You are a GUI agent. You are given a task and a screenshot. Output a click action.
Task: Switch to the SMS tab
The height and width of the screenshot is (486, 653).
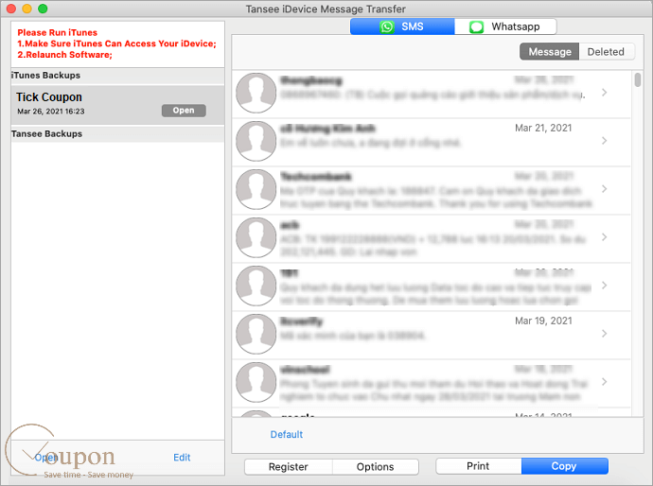[x=402, y=26]
